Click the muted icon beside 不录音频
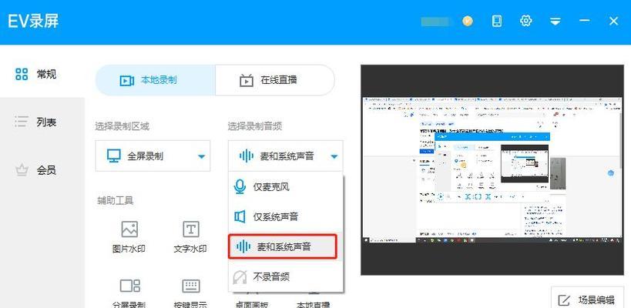 pos(240,277)
